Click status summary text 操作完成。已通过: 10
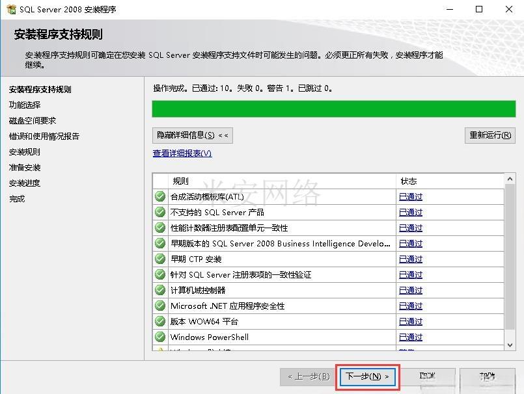The height and width of the screenshot is (394, 524). (192, 88)
